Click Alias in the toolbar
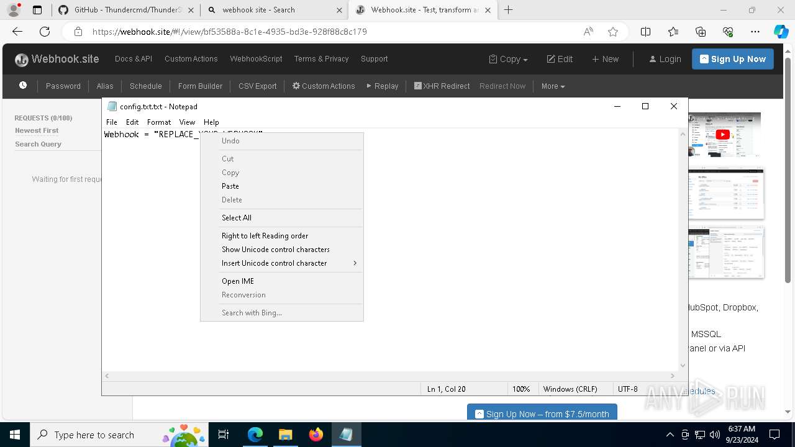Viewport: 795px width, 447px height. [x=105, y=86]
